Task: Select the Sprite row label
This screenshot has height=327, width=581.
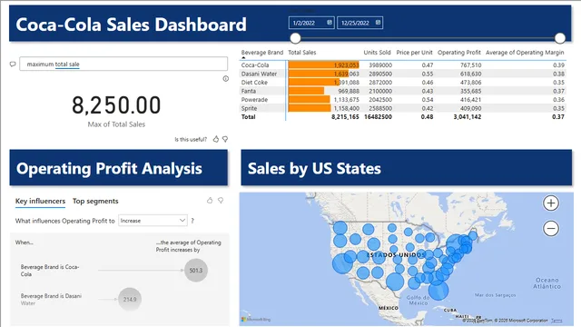Action: pyautogui.click(x=249, y=108)
